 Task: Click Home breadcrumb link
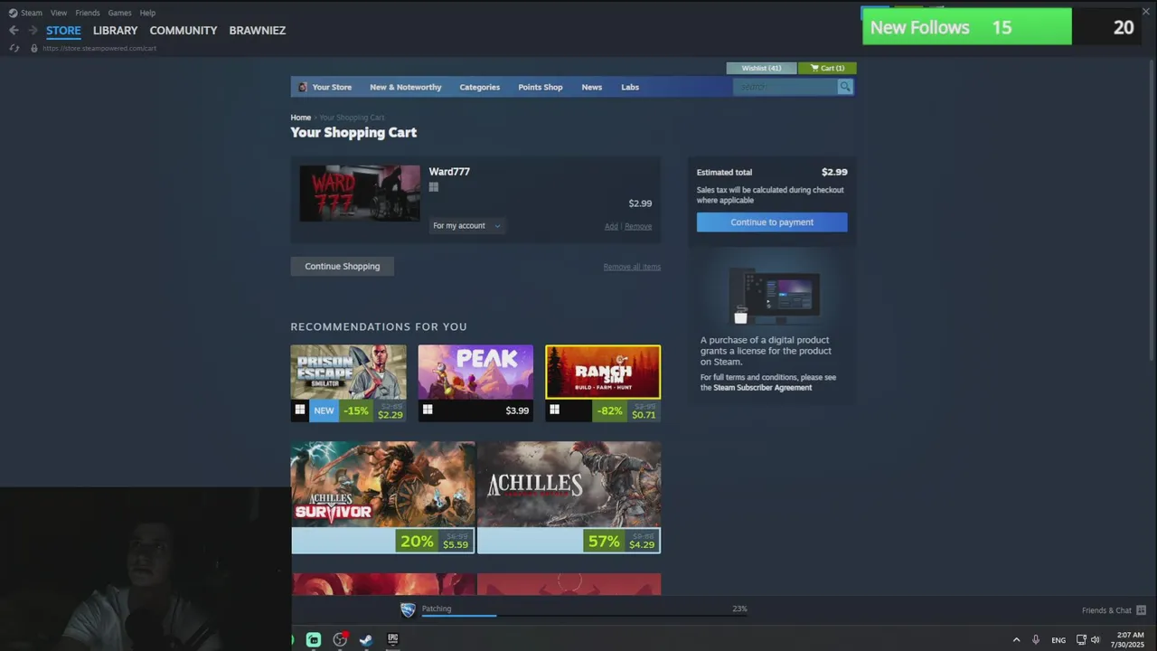301,118
